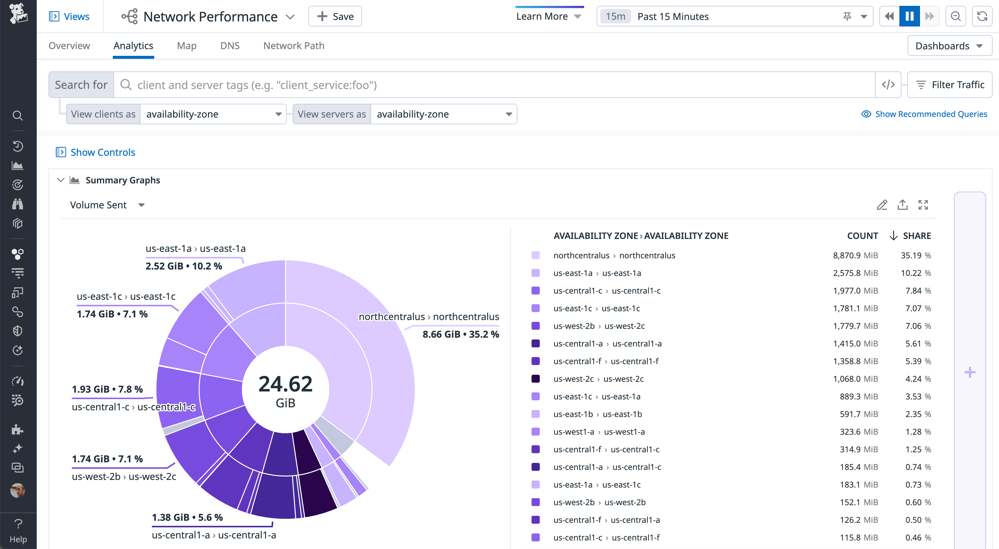Refresh data using the circular refresh icon
The width and height of the screenshot is (999, 549).
pyautogui.click(x=982, y=16)
